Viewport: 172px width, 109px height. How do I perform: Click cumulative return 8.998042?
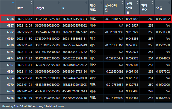click(x=132, y=19)
